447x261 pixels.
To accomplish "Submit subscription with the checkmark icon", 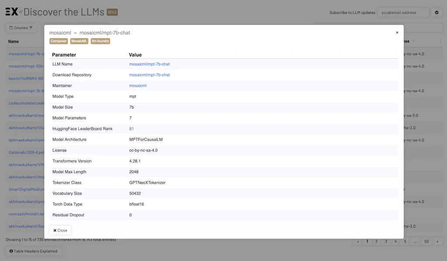I will click(437, 12).
